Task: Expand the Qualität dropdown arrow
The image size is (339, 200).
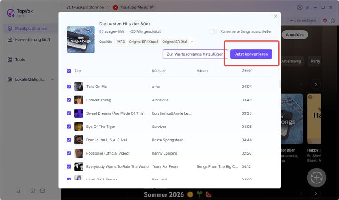Action: pos(192,42)
